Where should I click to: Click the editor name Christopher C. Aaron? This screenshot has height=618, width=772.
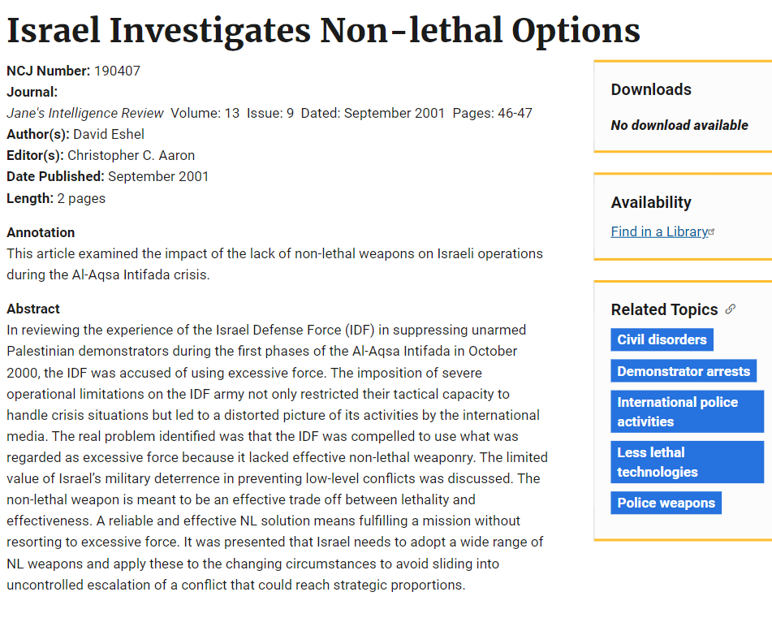[131, 155]
